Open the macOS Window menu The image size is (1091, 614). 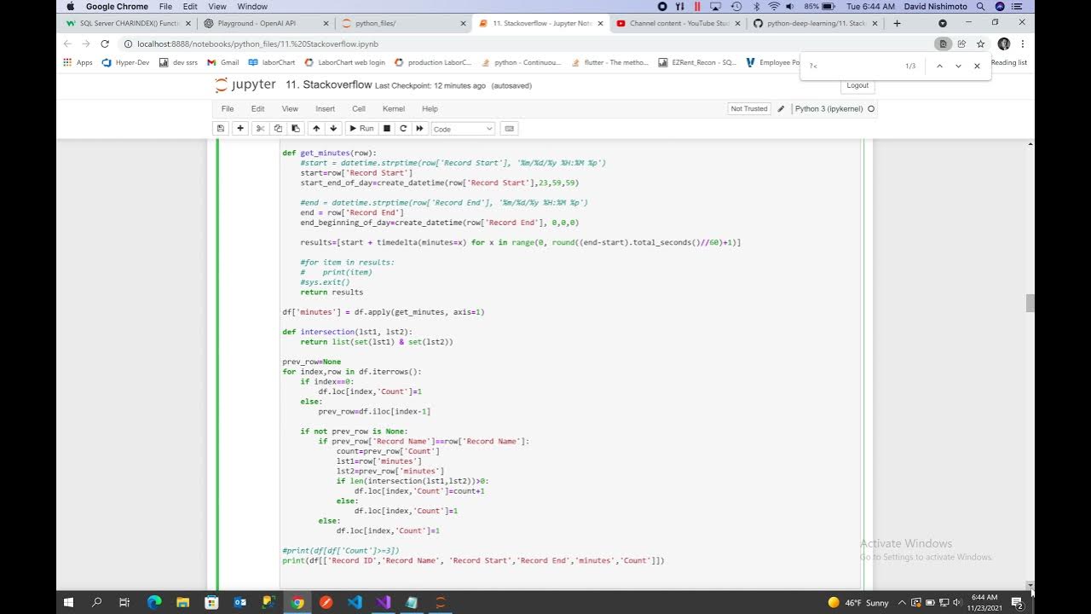[x=253, y=6]
